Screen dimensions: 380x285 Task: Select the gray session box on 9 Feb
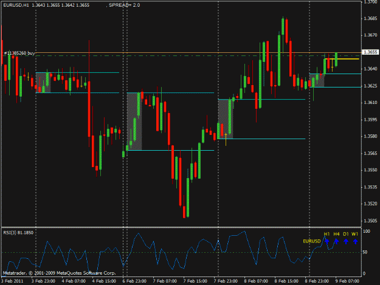tap(317, 80)
